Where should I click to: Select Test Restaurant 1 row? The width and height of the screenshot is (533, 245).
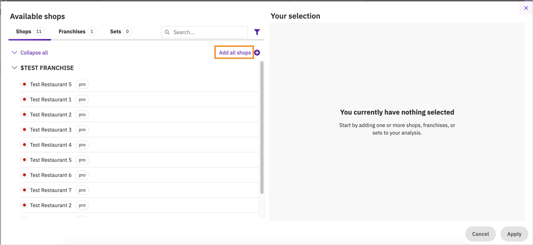click(x=139, y=99)
